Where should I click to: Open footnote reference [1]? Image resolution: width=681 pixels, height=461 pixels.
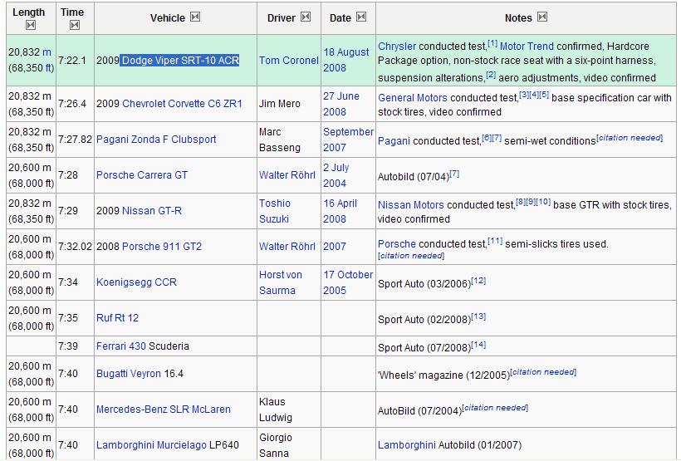[492, 43]
